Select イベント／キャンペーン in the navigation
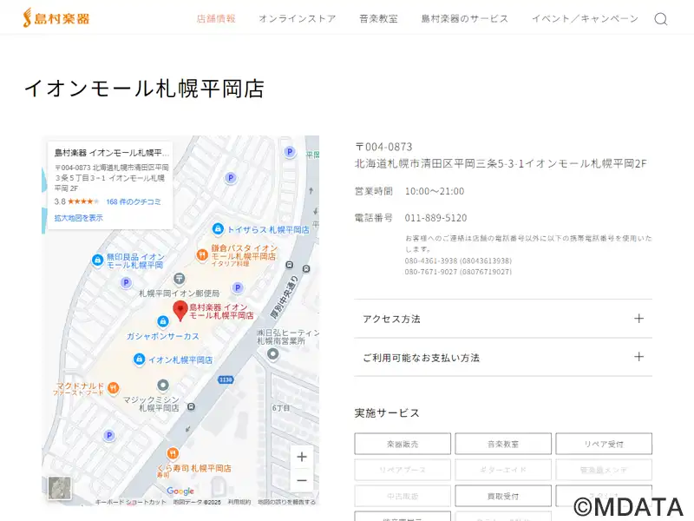694x521 pixels. pyautogui.click(x=585, y=18)
